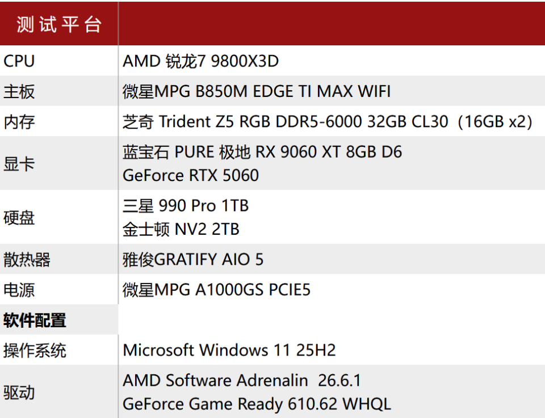Click 蓝宝石 PURE 极地 RX 9060 XT line
This screenshot has width=545, height=418.
point(262,152)
